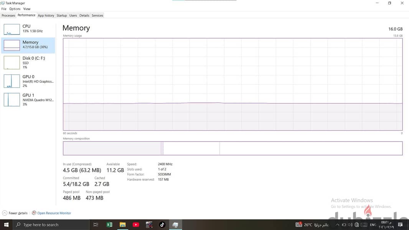The image size is (409, 230).
Task: Collapse view with Fewer details chevron
Action: pyautogui.click(x=5, y=213)
